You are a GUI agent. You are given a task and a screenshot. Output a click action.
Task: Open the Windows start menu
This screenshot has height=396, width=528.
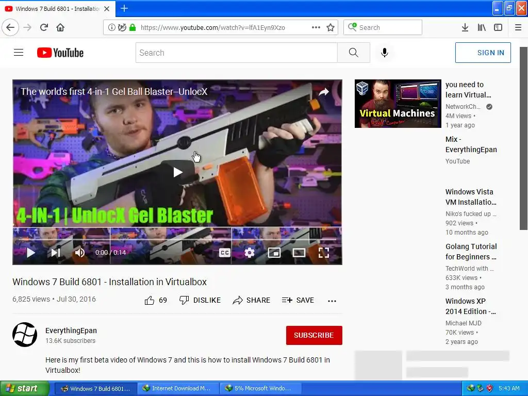24,388
